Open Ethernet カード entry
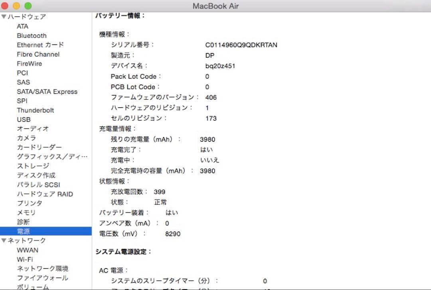 40,45
